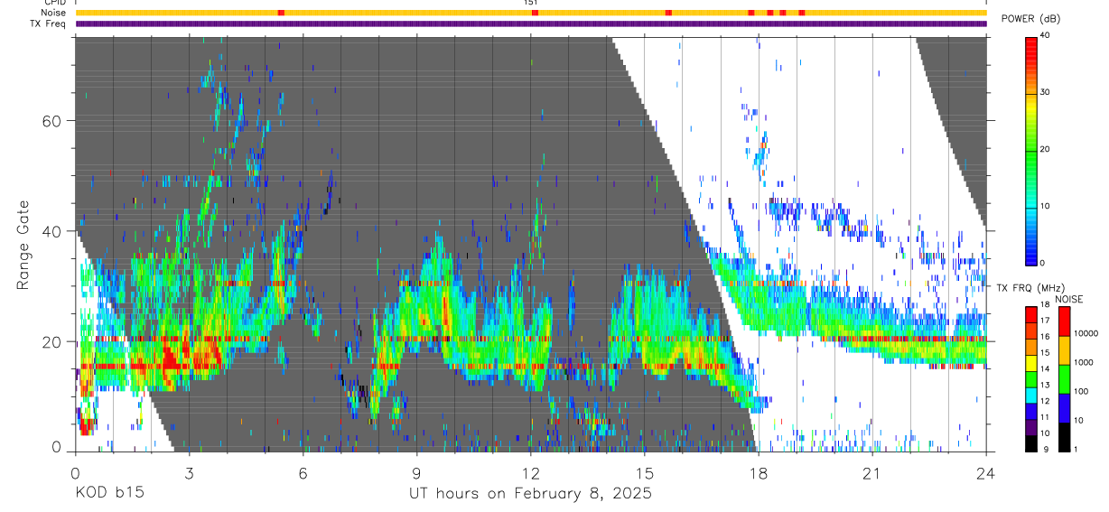Viewport: 1109px width, 512px height.
Task: Click the black swatch at NOISE legend bottom
Action: point(1064,436)
